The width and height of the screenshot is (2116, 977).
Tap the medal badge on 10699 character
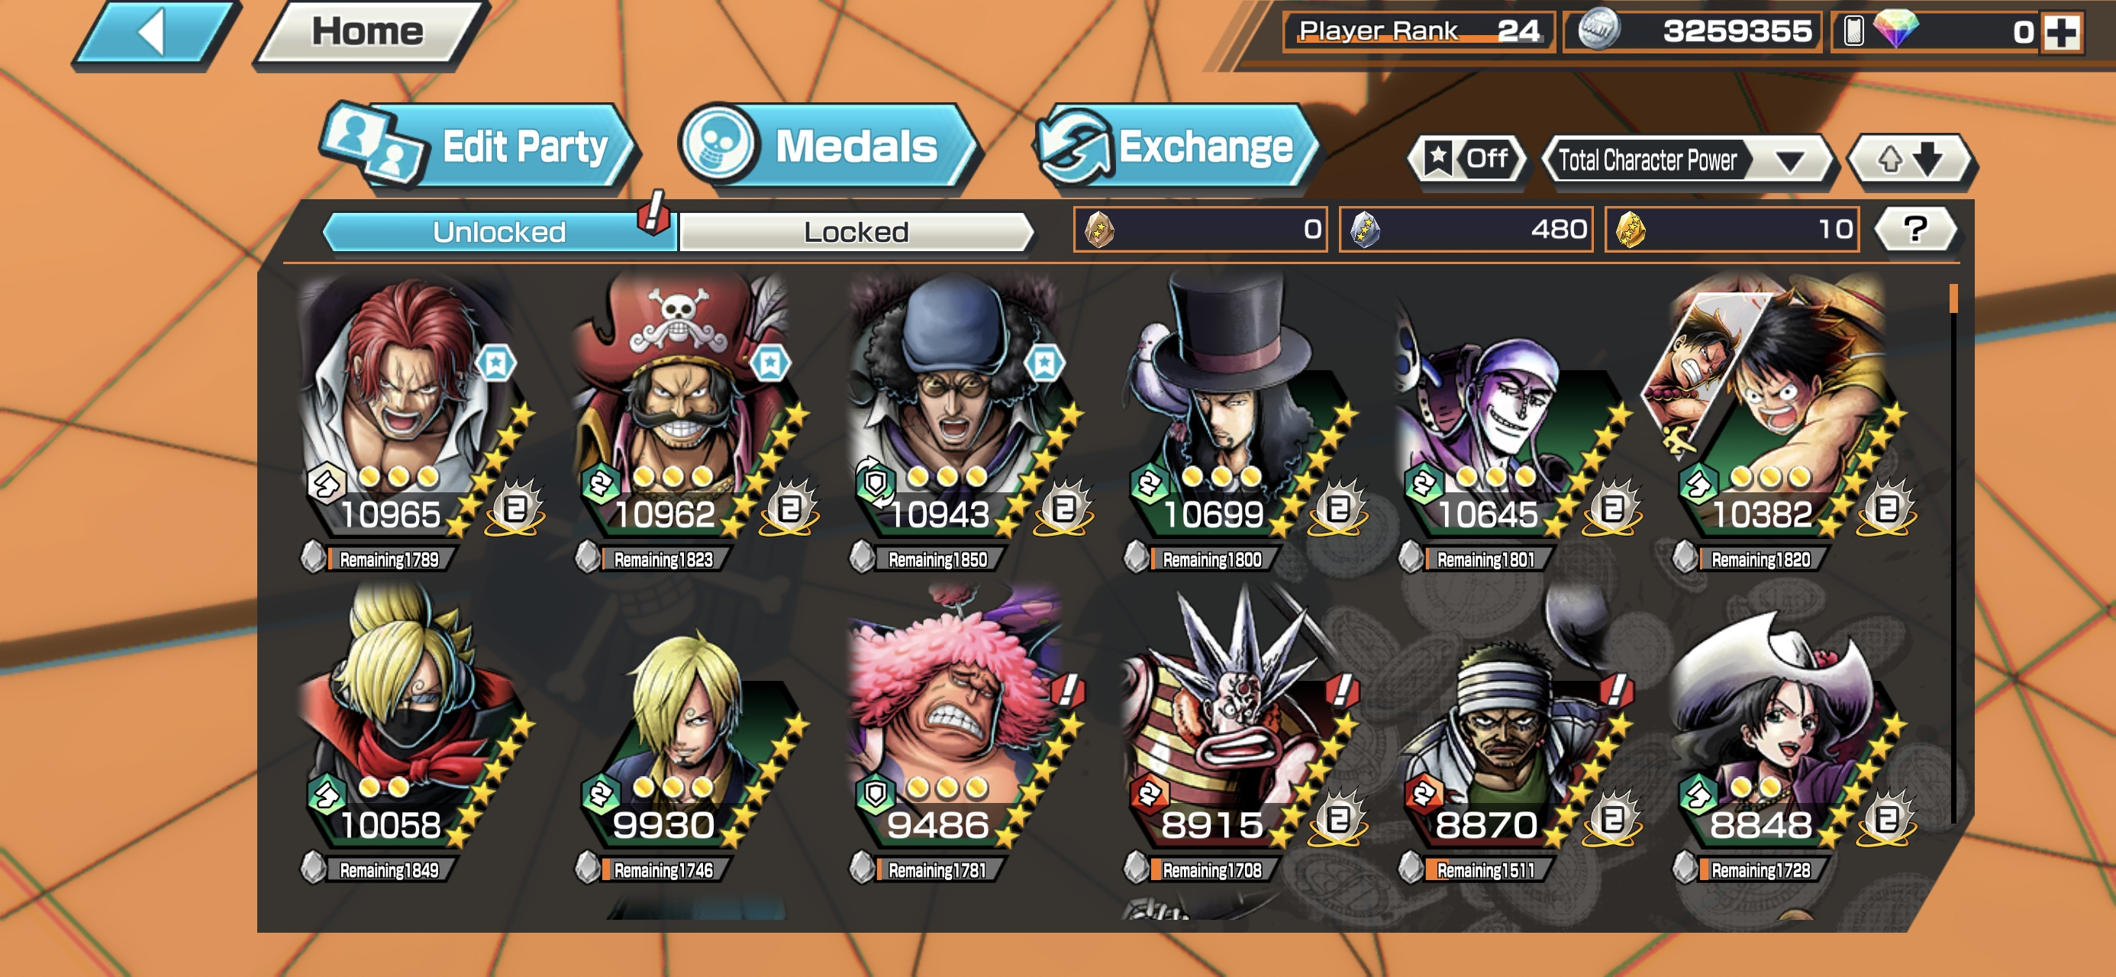pos(1337,508)
